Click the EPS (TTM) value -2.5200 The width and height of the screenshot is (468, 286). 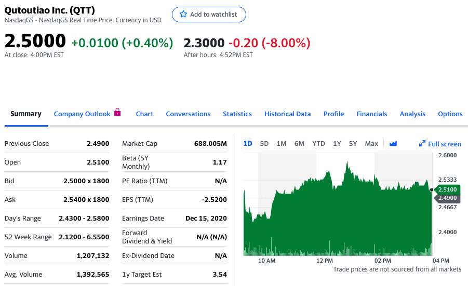[x=215, y=199]
